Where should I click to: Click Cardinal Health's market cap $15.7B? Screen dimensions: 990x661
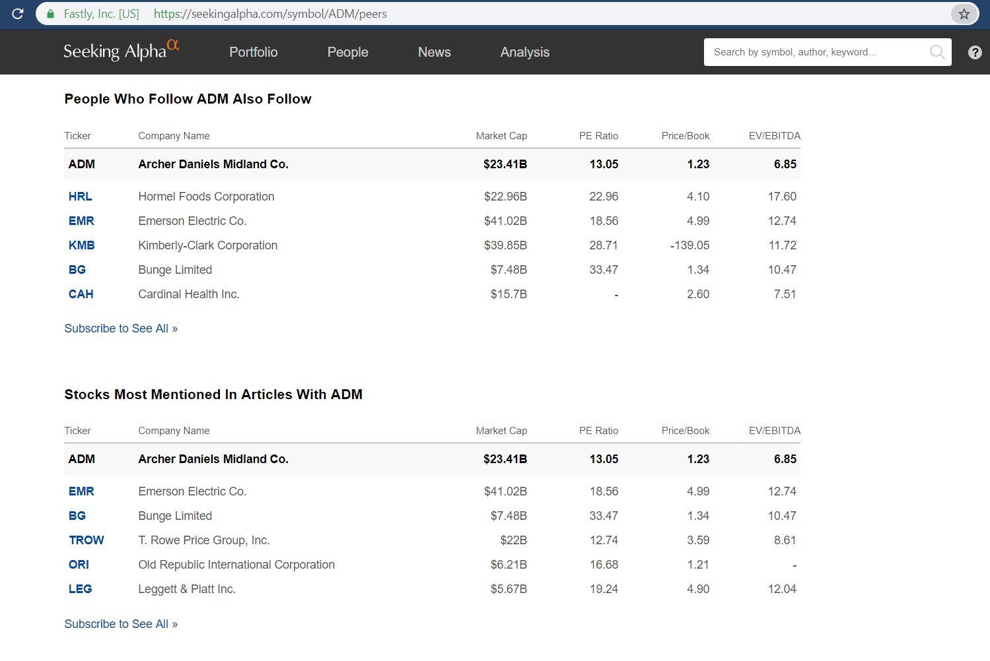point(509,294)
